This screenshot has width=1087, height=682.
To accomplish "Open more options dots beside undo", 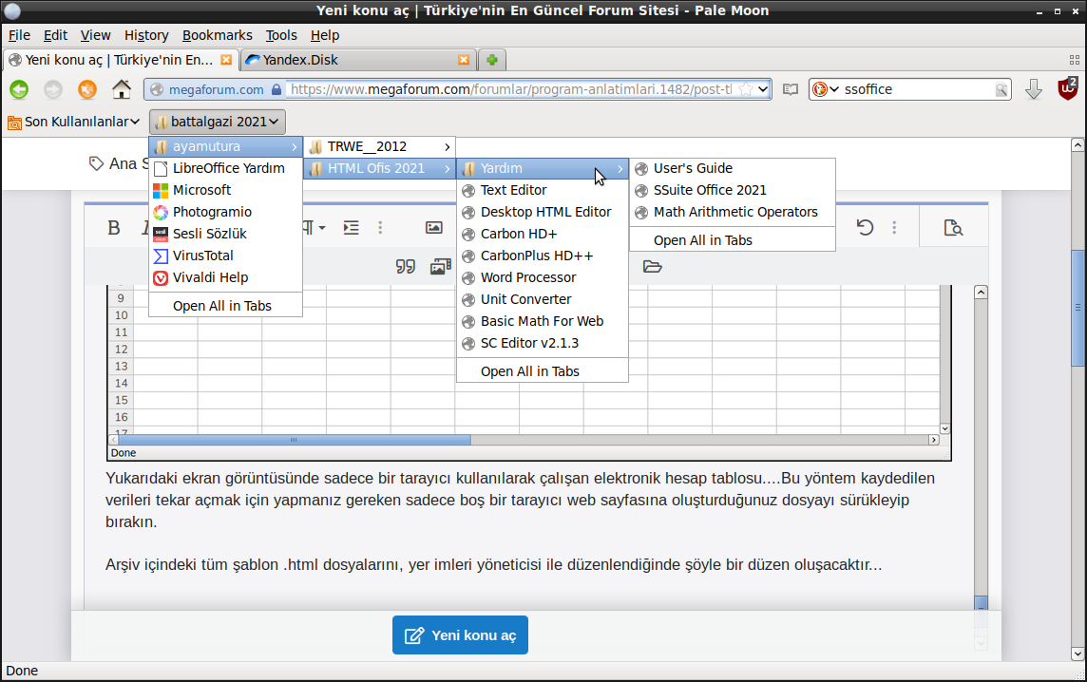I will point(894,227).
